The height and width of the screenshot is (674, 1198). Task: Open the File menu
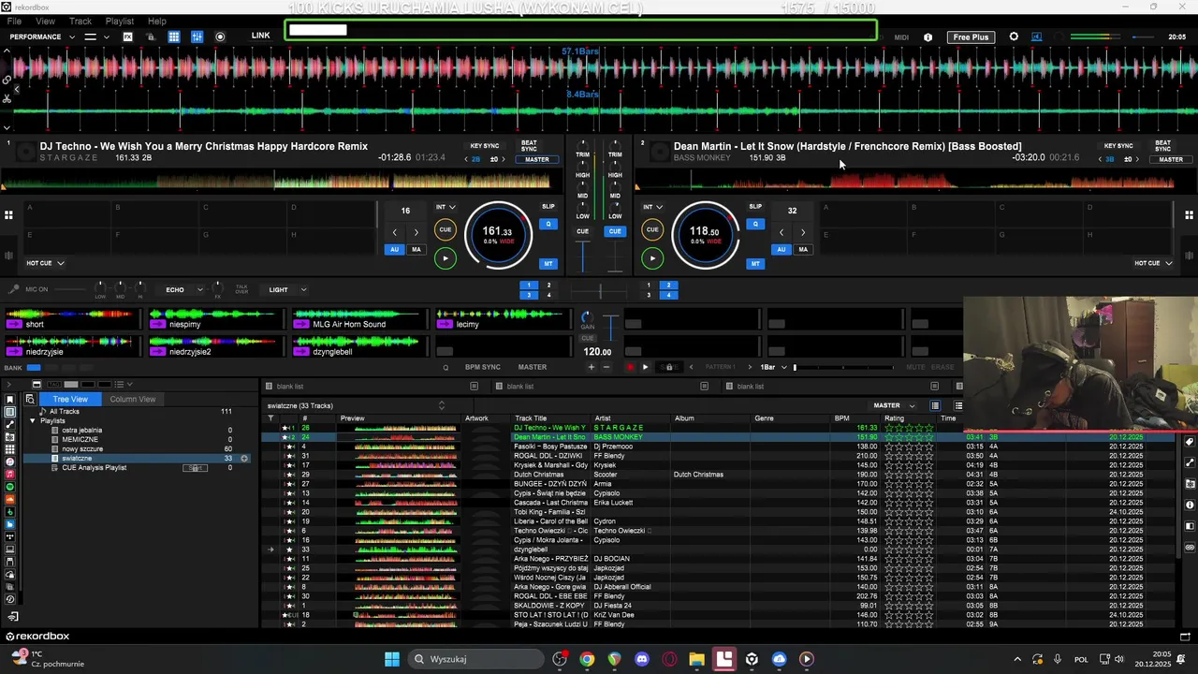(x=14, y=22)
